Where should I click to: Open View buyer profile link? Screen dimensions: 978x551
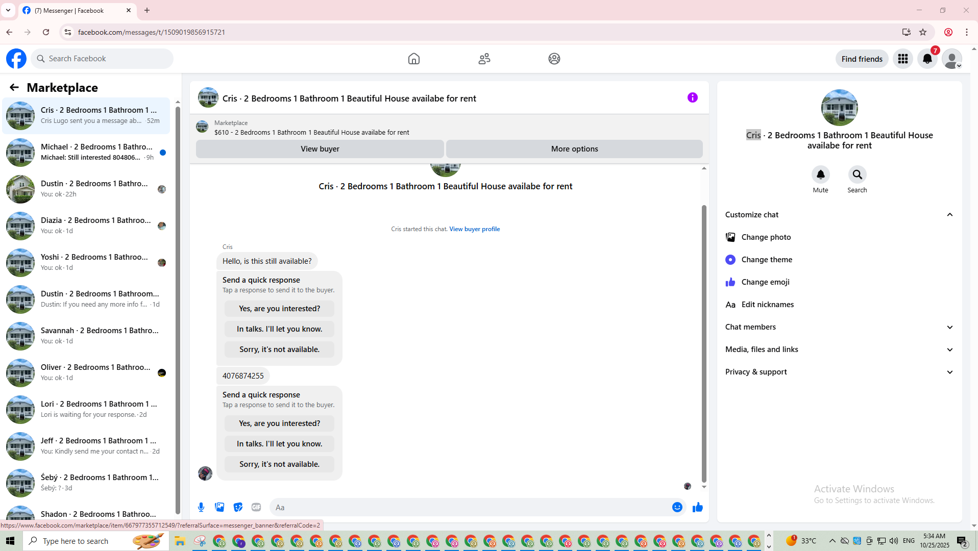[x=475, y=229]
